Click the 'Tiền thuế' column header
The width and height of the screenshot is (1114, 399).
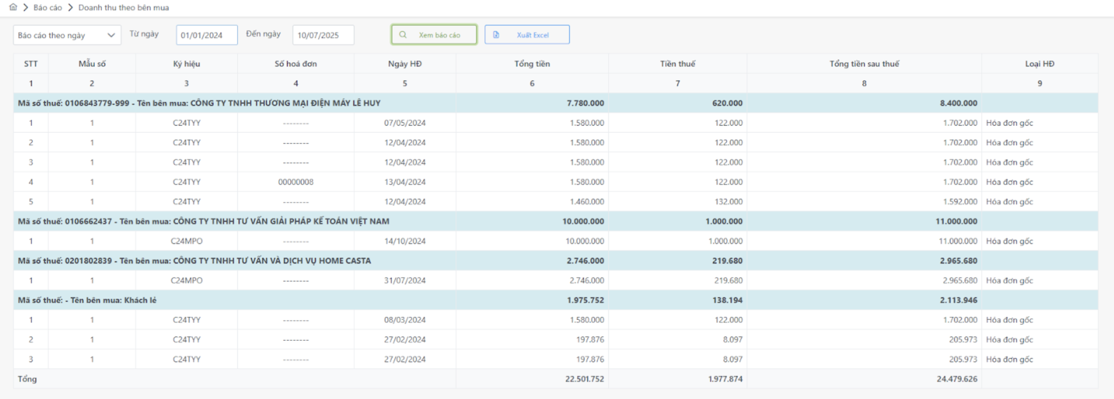pos(678,64)
